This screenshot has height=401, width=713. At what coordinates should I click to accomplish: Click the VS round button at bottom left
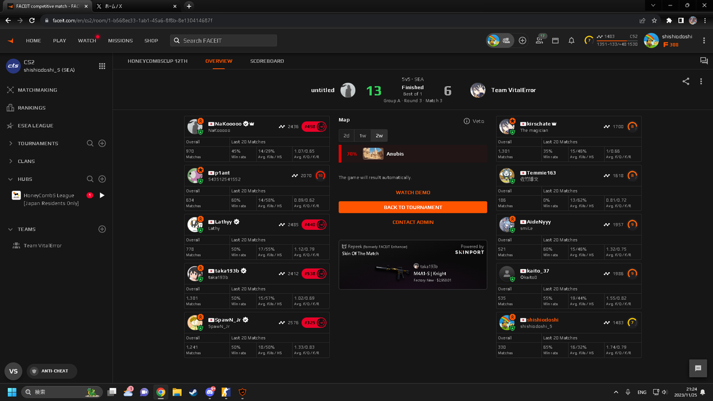(x=13, y=371)
